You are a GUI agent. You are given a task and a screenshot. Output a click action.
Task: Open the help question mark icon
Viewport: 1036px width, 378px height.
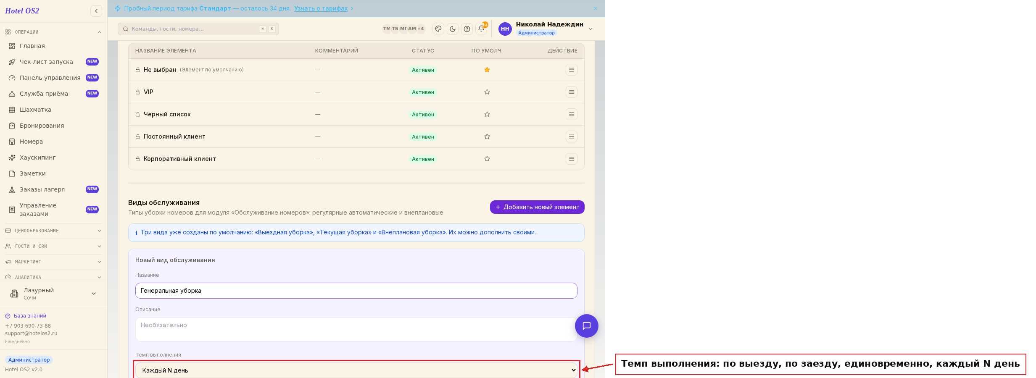point(467,29)
